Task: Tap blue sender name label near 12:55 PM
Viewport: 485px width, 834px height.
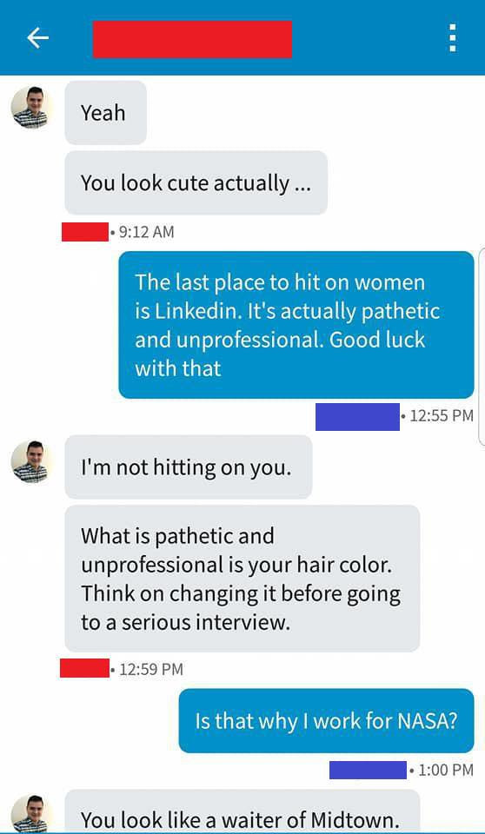Action: tap(357, 416)
